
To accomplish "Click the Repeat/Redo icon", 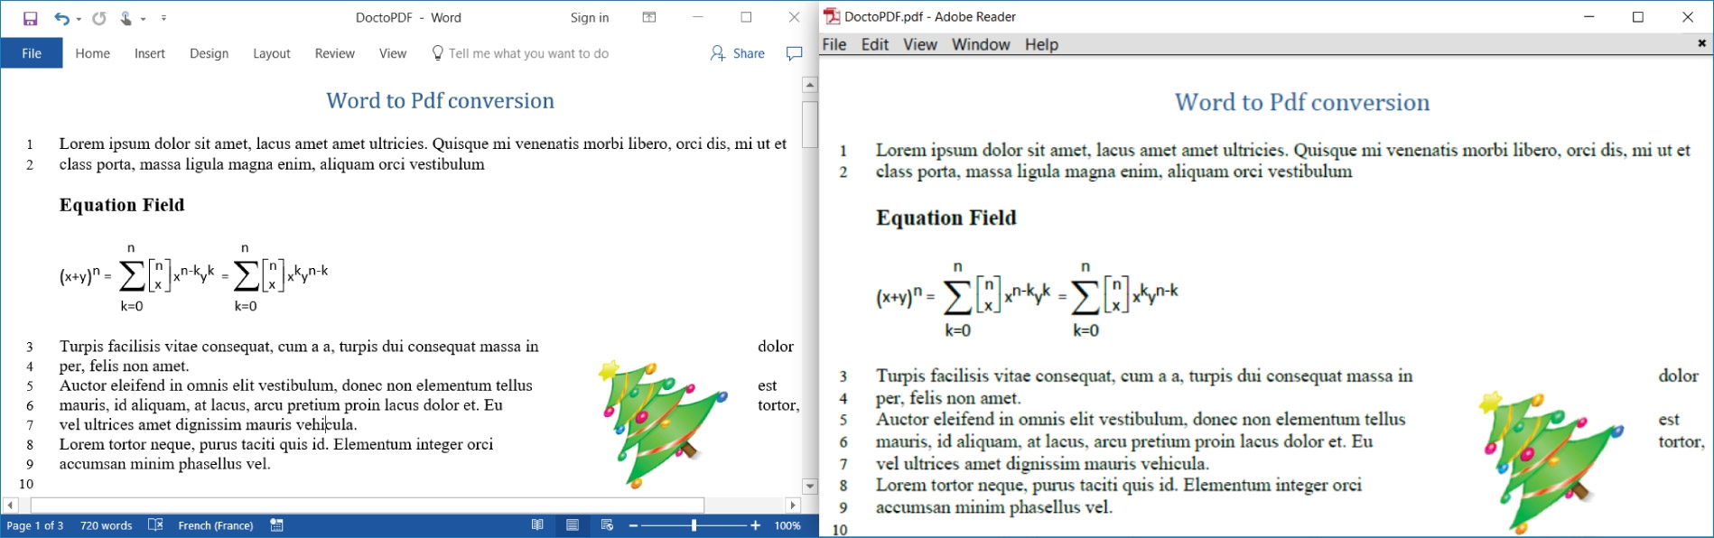I will click(x=99, y=18).
